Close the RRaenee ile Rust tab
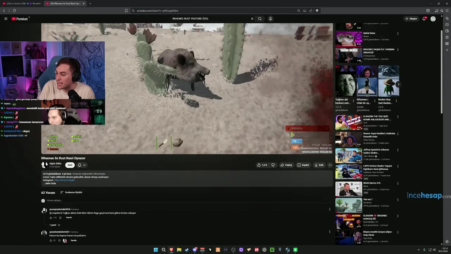Image resolution: width=451 pixels, height=254 pixels. 84,4
